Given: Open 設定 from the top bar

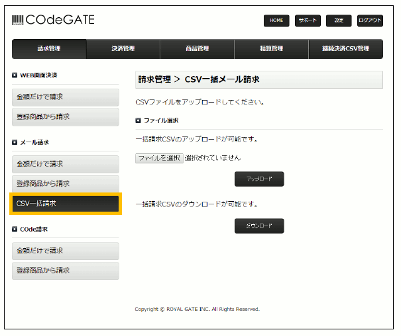Looking at the screenshot, I should (339, 21).
